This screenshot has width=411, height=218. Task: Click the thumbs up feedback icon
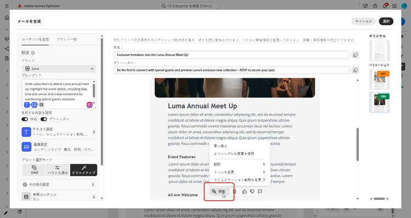click(x=244, y=192)
